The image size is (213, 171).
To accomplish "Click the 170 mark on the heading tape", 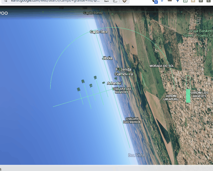I will coord(132,8).
